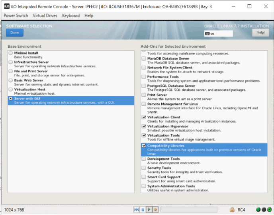Click the us keyboard layout field

pyautogui.click(x=218, y=33)
